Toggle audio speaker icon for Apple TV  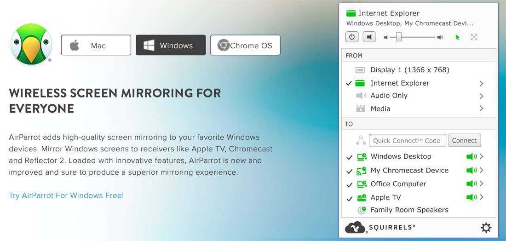471,197
